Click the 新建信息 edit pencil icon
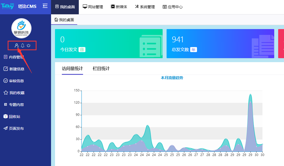Viewport: 284px width, 166px height. point(6,69)
